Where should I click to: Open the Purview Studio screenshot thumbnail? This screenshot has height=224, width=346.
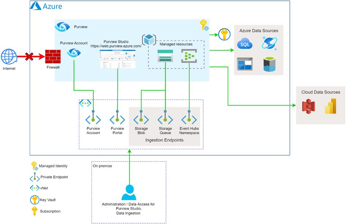pyautogui.click(x=117, y=59)
